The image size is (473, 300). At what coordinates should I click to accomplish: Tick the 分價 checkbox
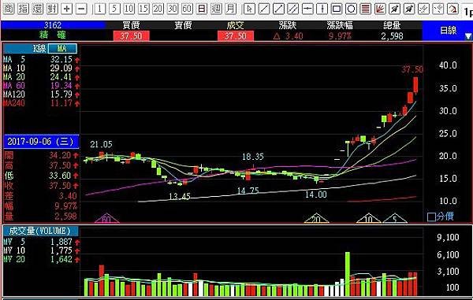point(431,217)
